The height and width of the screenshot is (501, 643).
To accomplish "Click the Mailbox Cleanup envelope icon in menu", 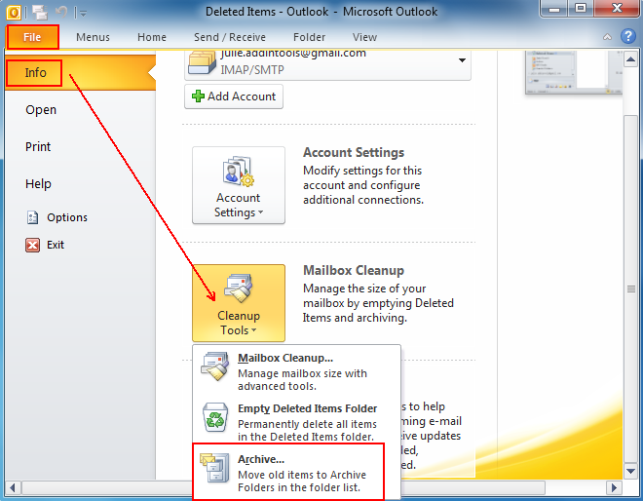I will pos(215,367).
